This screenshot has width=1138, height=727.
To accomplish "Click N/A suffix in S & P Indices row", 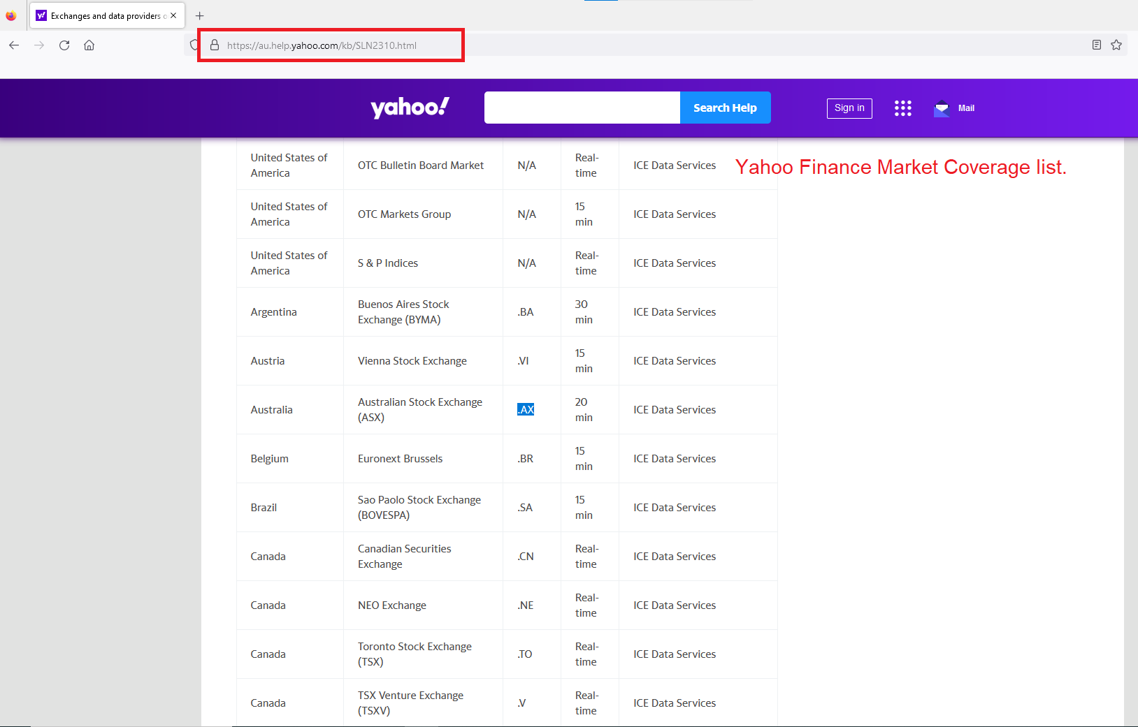I will (527, 263).
